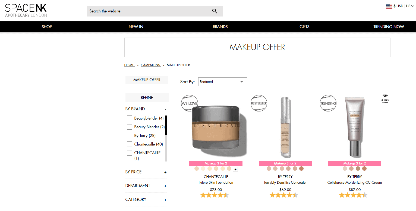
Task: Click the Cellularose CC Cream tube image
Action: (355, 127)
